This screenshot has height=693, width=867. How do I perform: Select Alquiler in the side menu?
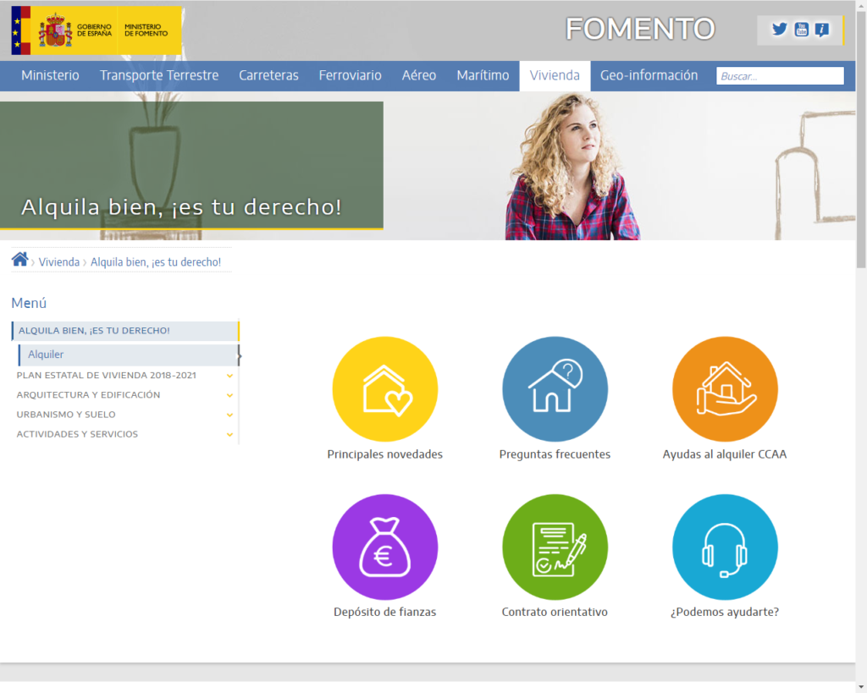point(46,355)
